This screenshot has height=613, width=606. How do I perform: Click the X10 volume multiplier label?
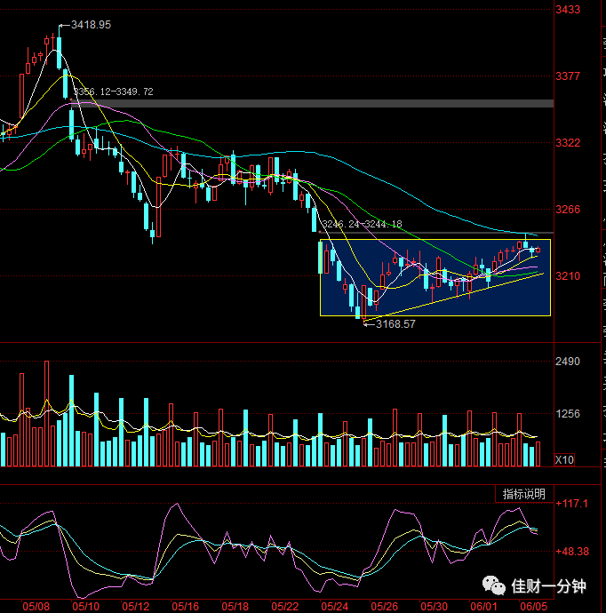(x=564, y=460)
